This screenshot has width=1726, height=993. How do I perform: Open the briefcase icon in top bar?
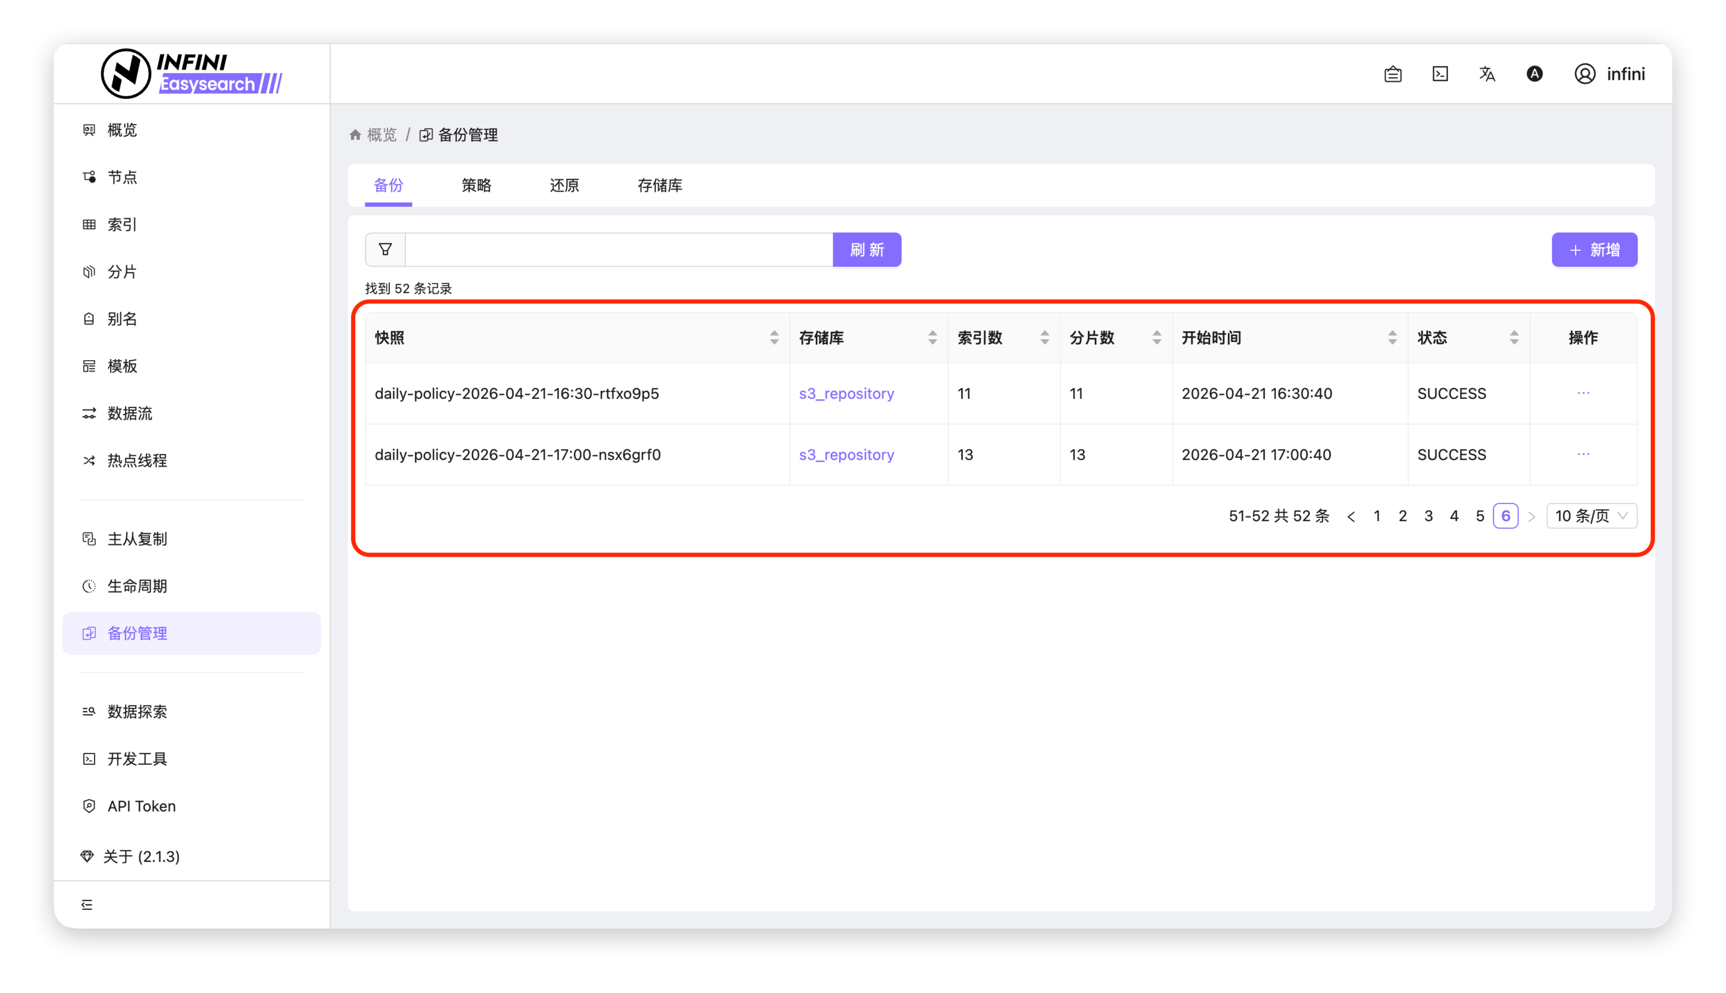1393,74
